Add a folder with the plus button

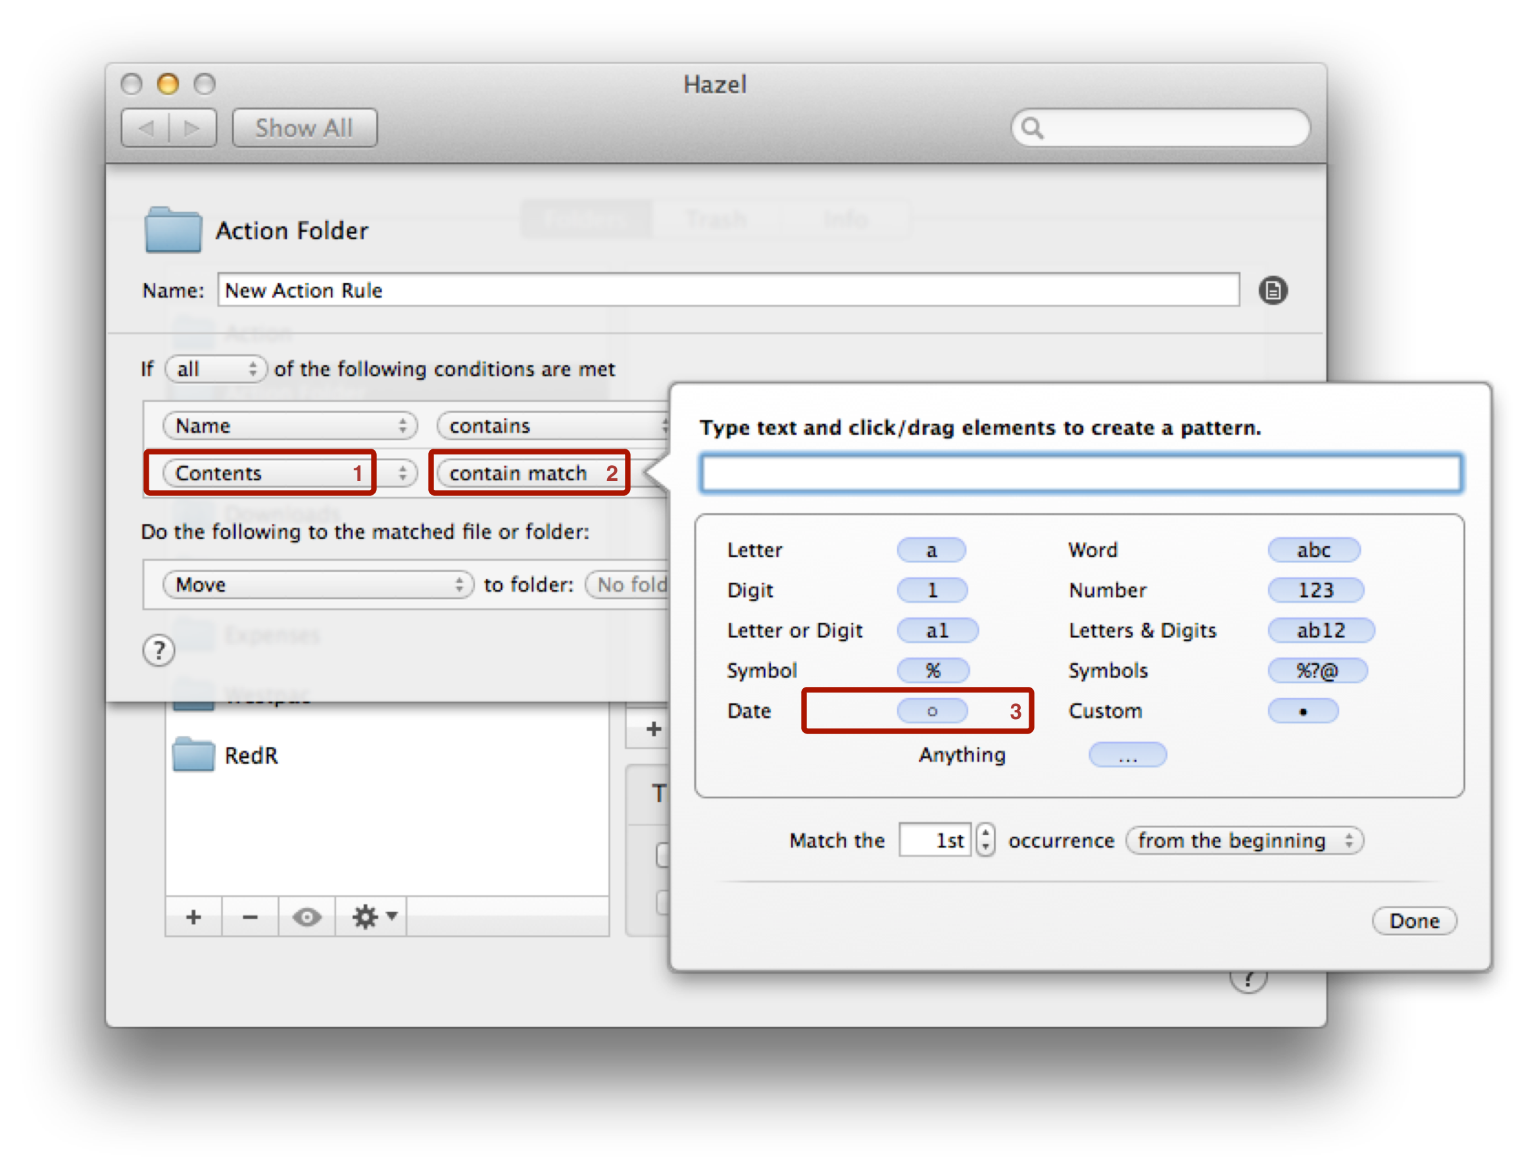[194, 917]
